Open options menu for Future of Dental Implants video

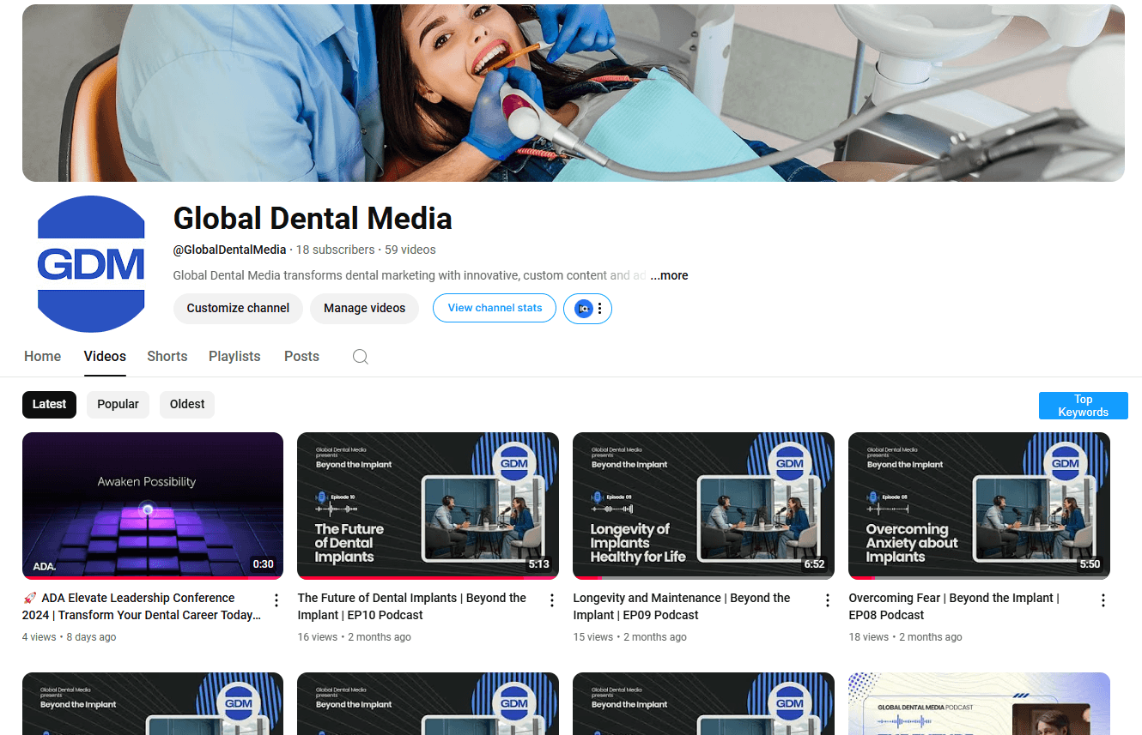click(552, 600)
